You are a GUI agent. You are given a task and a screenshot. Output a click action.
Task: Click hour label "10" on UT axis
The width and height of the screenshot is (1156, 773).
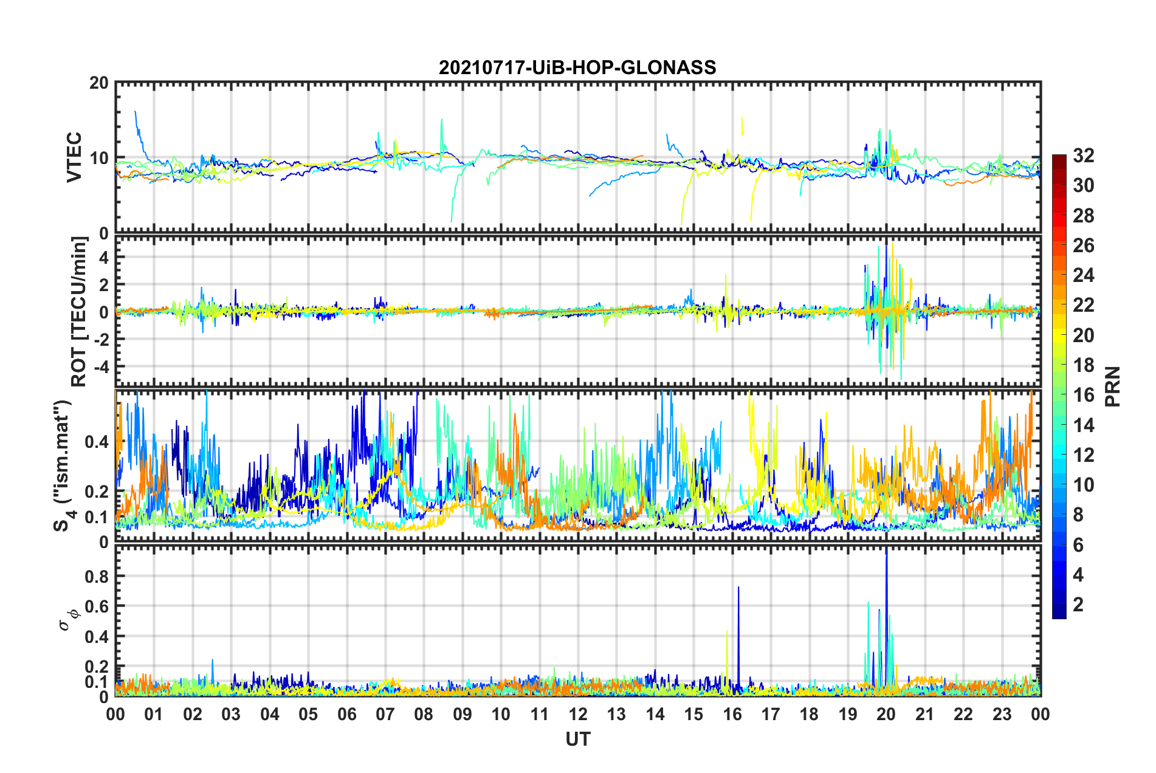tap(501, 714)
